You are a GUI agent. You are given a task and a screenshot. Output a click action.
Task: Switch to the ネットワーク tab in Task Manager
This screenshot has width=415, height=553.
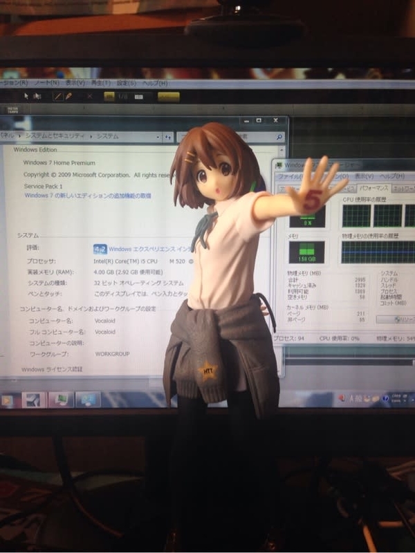pos(404,189)
